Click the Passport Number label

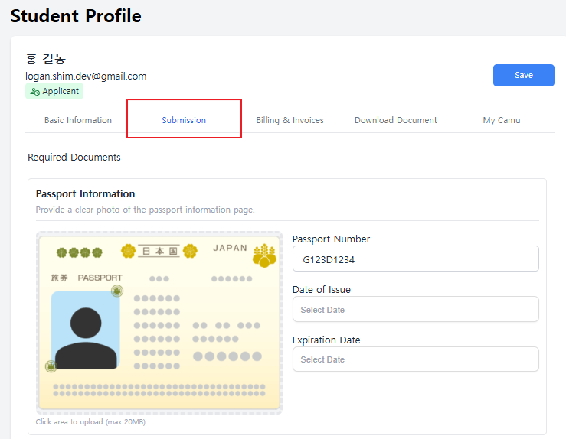331,239
